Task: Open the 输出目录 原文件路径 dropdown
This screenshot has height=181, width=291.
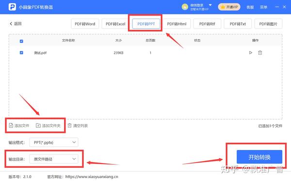Action: point(54,159)
